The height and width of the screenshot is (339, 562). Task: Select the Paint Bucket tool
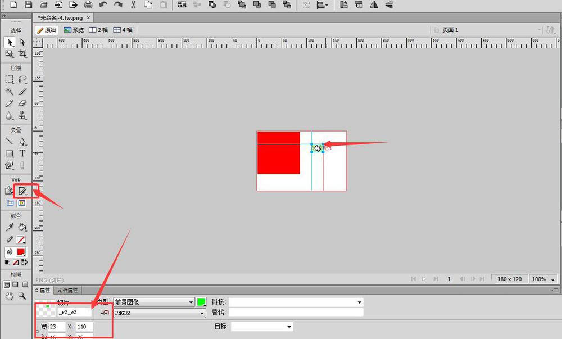[22, 227]
